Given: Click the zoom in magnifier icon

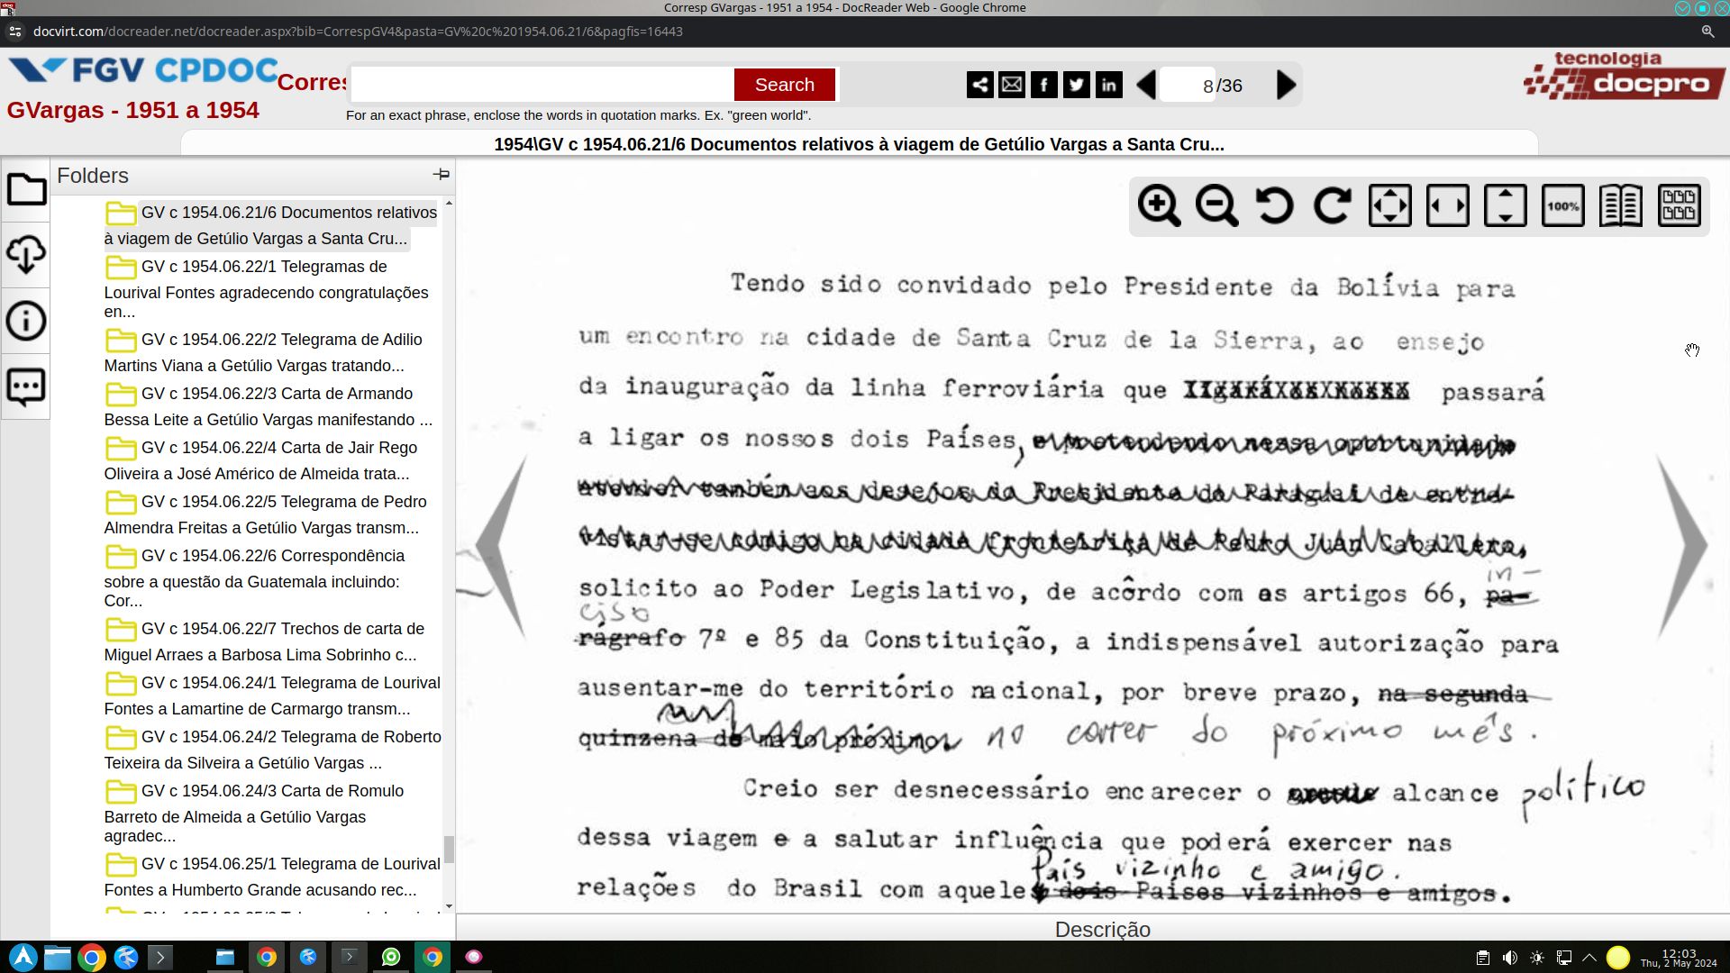Looking at the screenshot, I should (x=1159, y=206).
